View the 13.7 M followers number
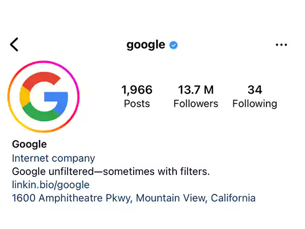 [196, 90]
